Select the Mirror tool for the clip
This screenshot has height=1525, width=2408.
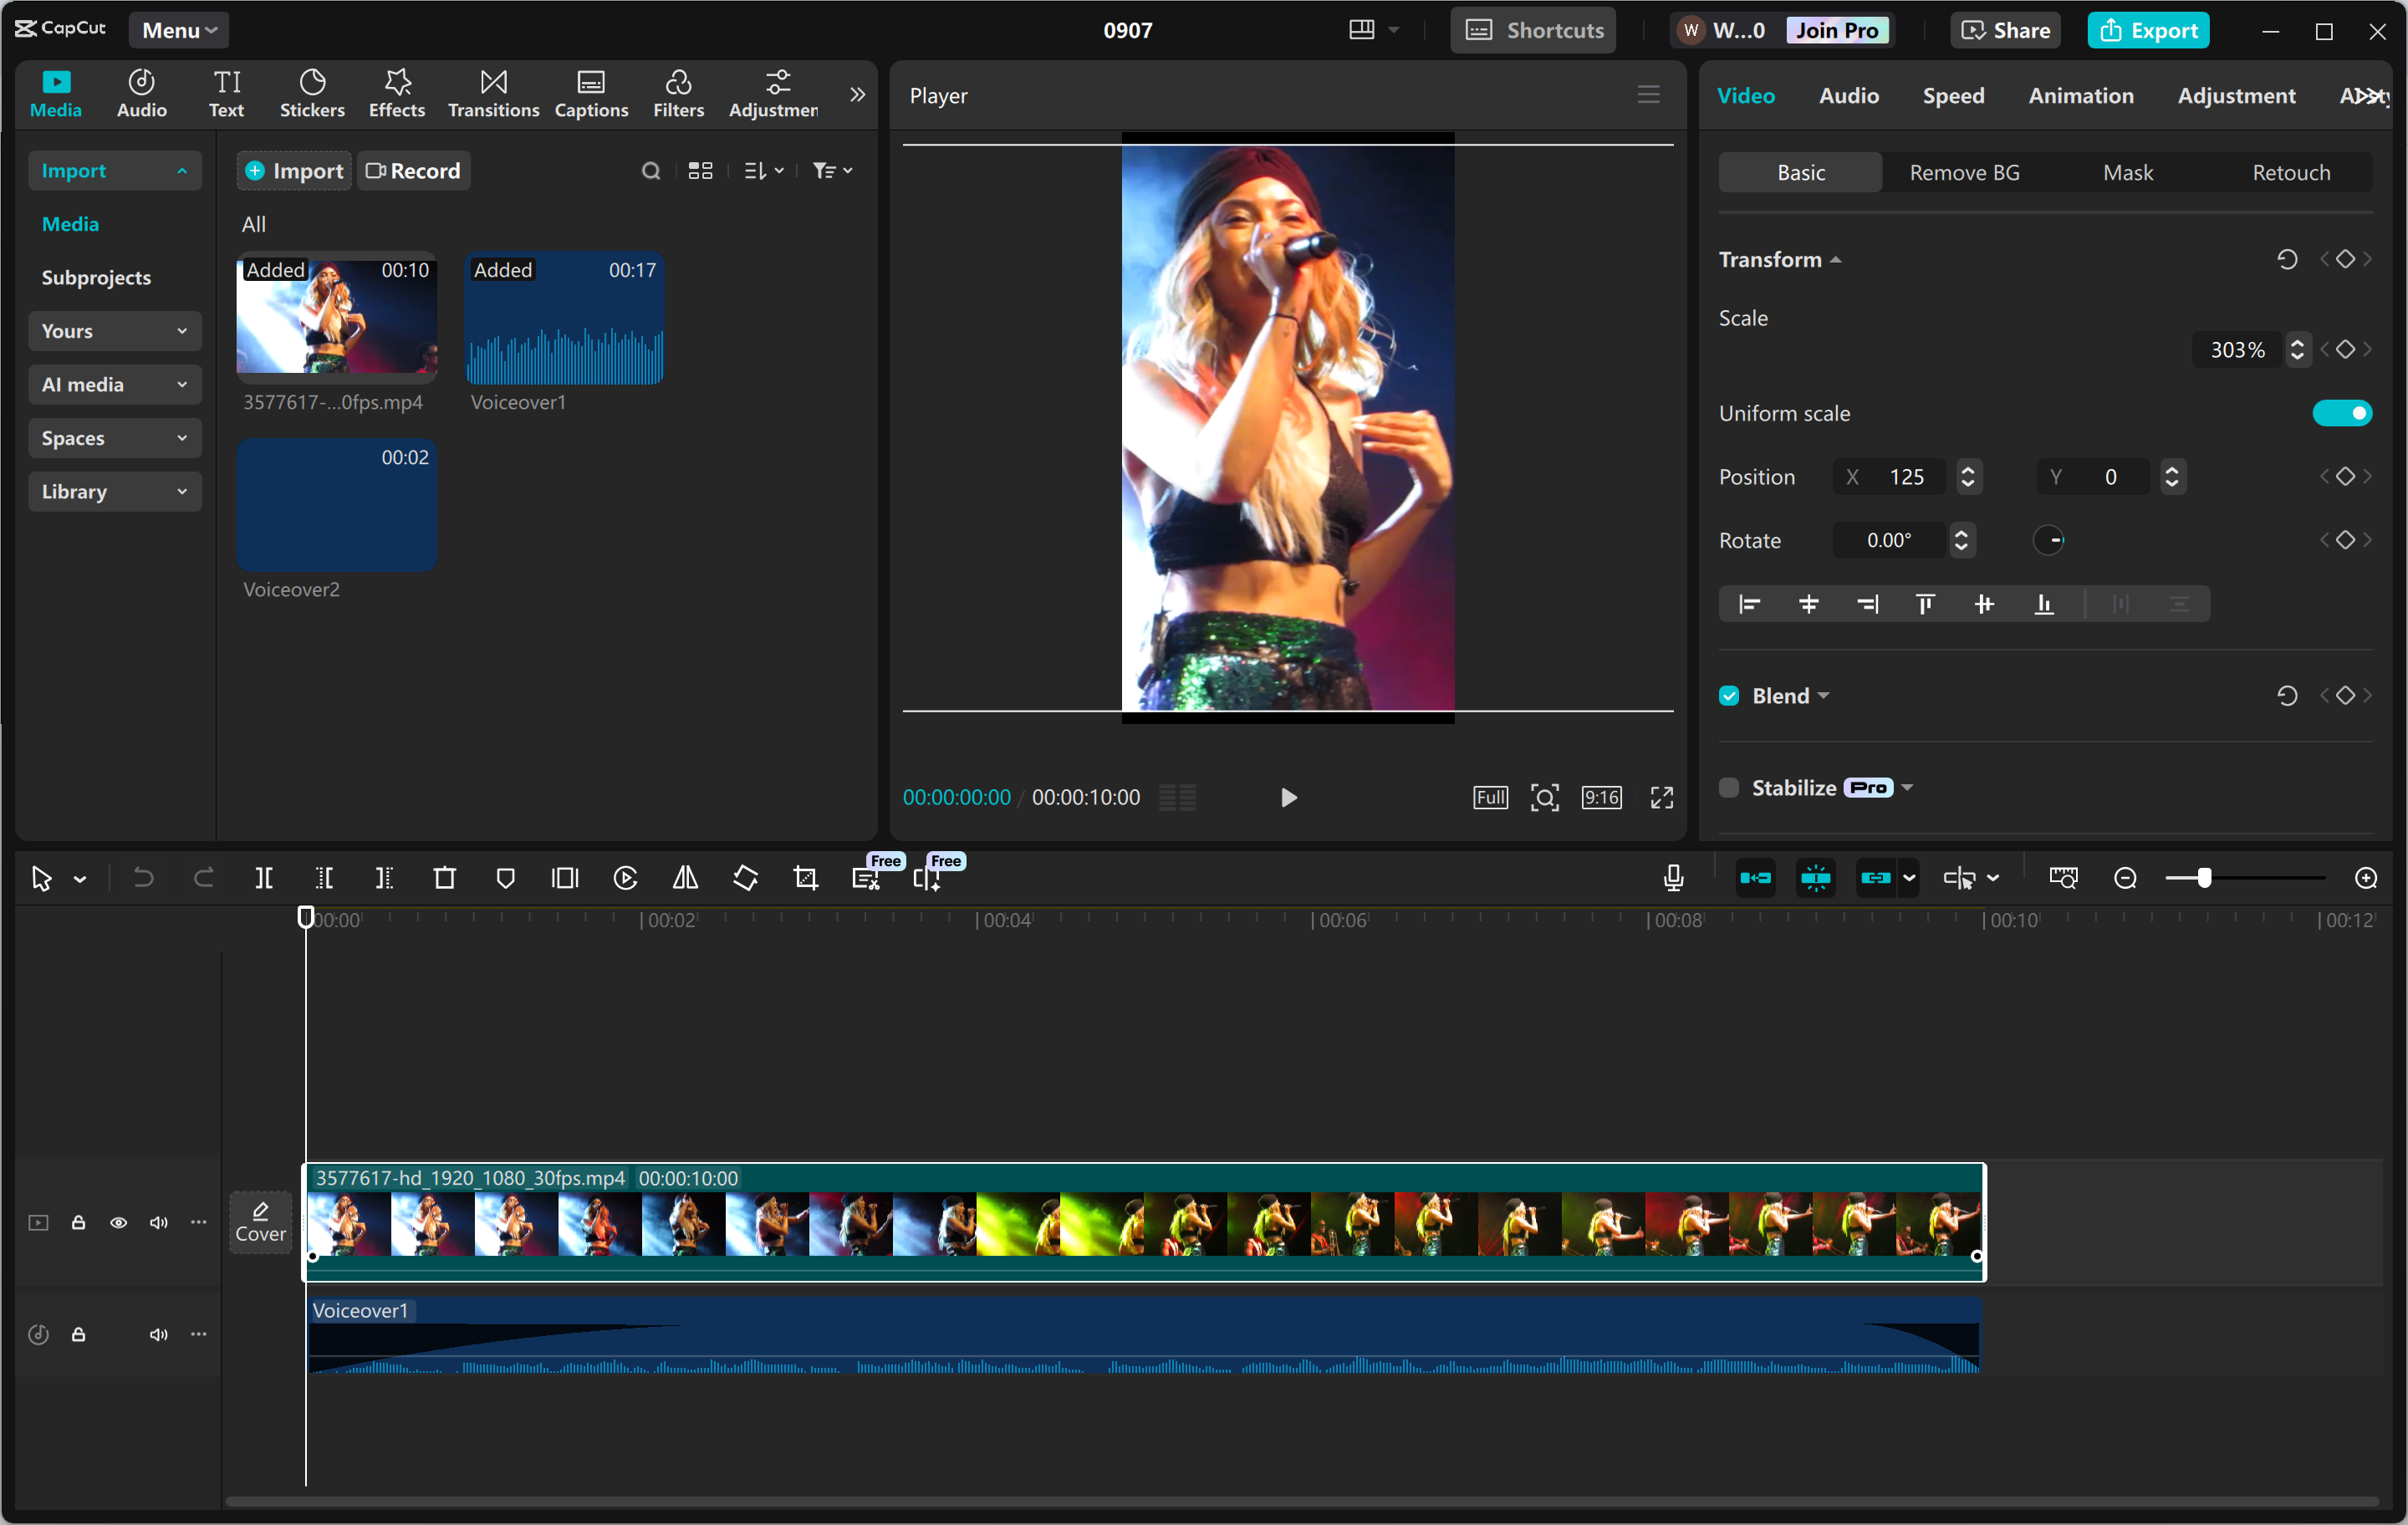(x=685, y=878)
